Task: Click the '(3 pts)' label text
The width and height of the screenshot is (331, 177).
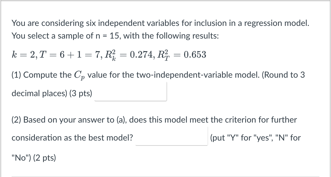Action: point(81,93)
